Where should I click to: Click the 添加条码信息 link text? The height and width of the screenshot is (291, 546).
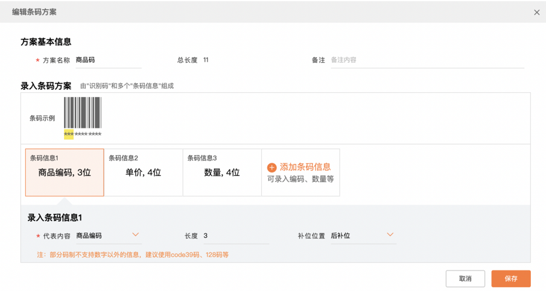coord(305,167)
